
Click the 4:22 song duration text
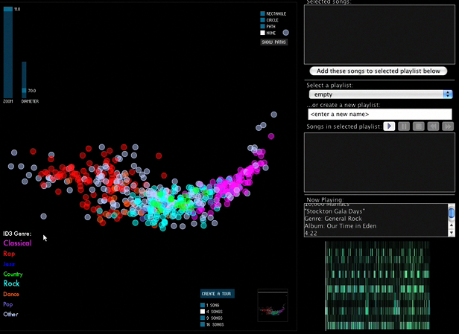(311, 233)
